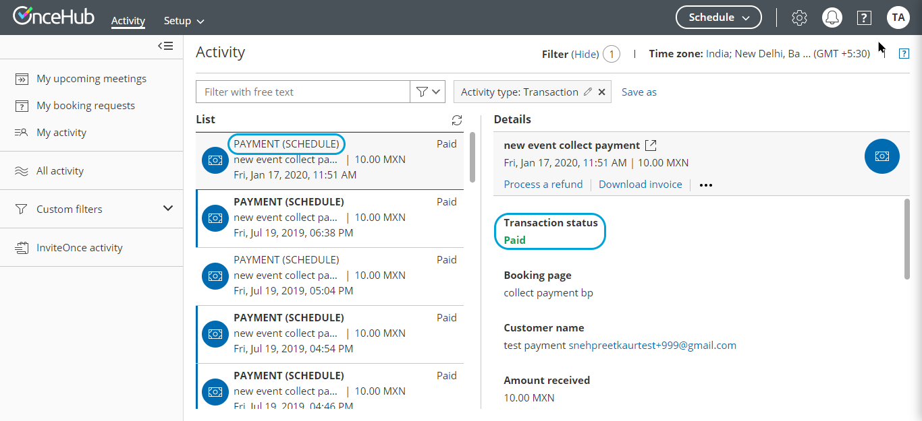Viewport: 922px width, 421px height.
Task: Click the help question mark icon in header
Action: [864, 18]
